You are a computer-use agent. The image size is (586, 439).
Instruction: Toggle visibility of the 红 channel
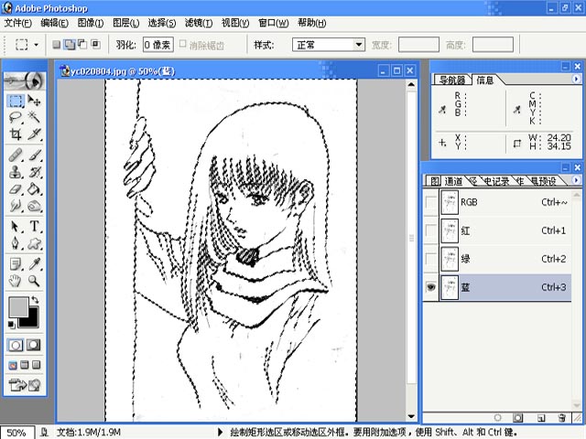point(430,230)
